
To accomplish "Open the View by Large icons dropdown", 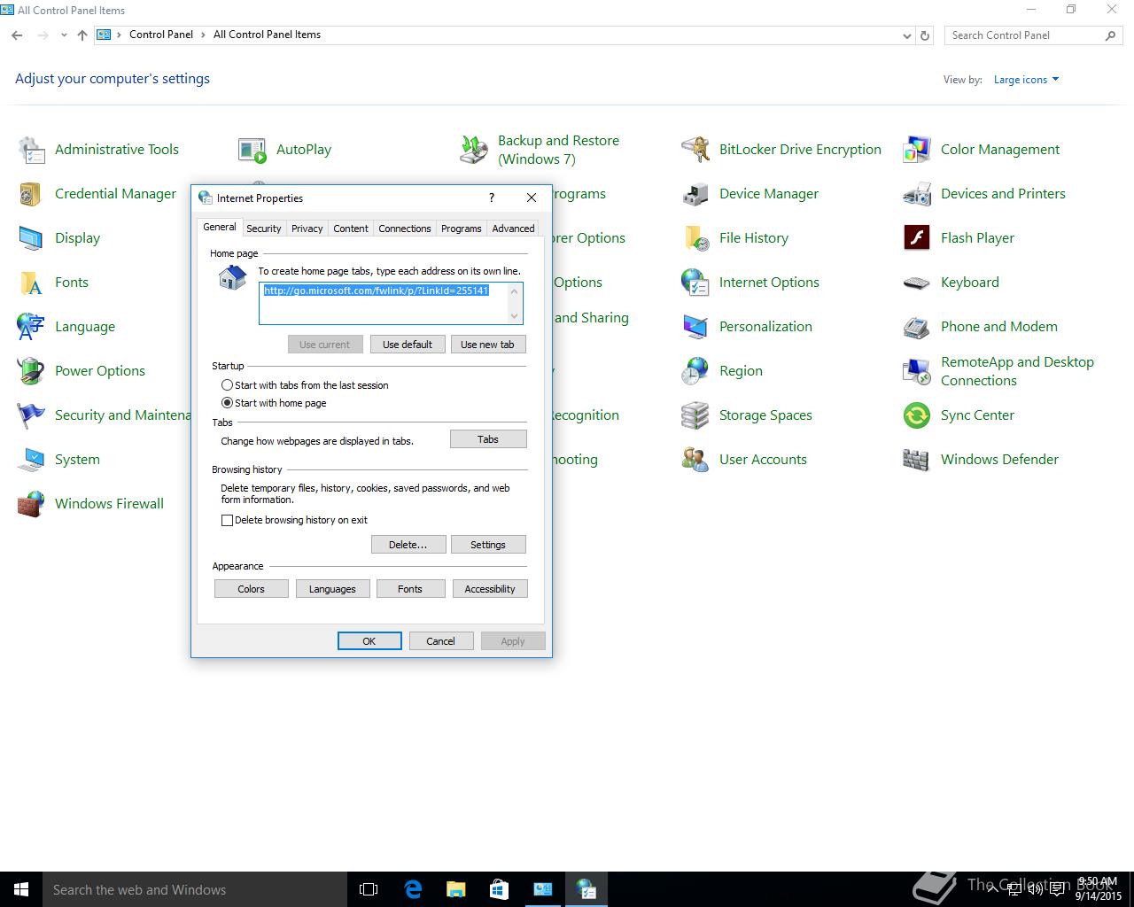I will click(x=1026, y=80).
